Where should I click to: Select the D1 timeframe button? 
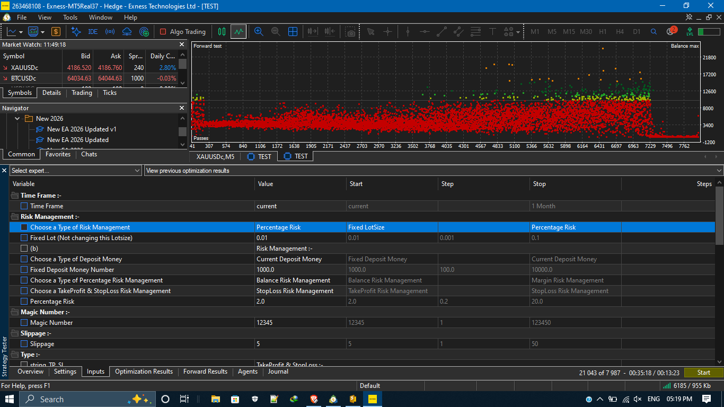(x=637, y=32)
